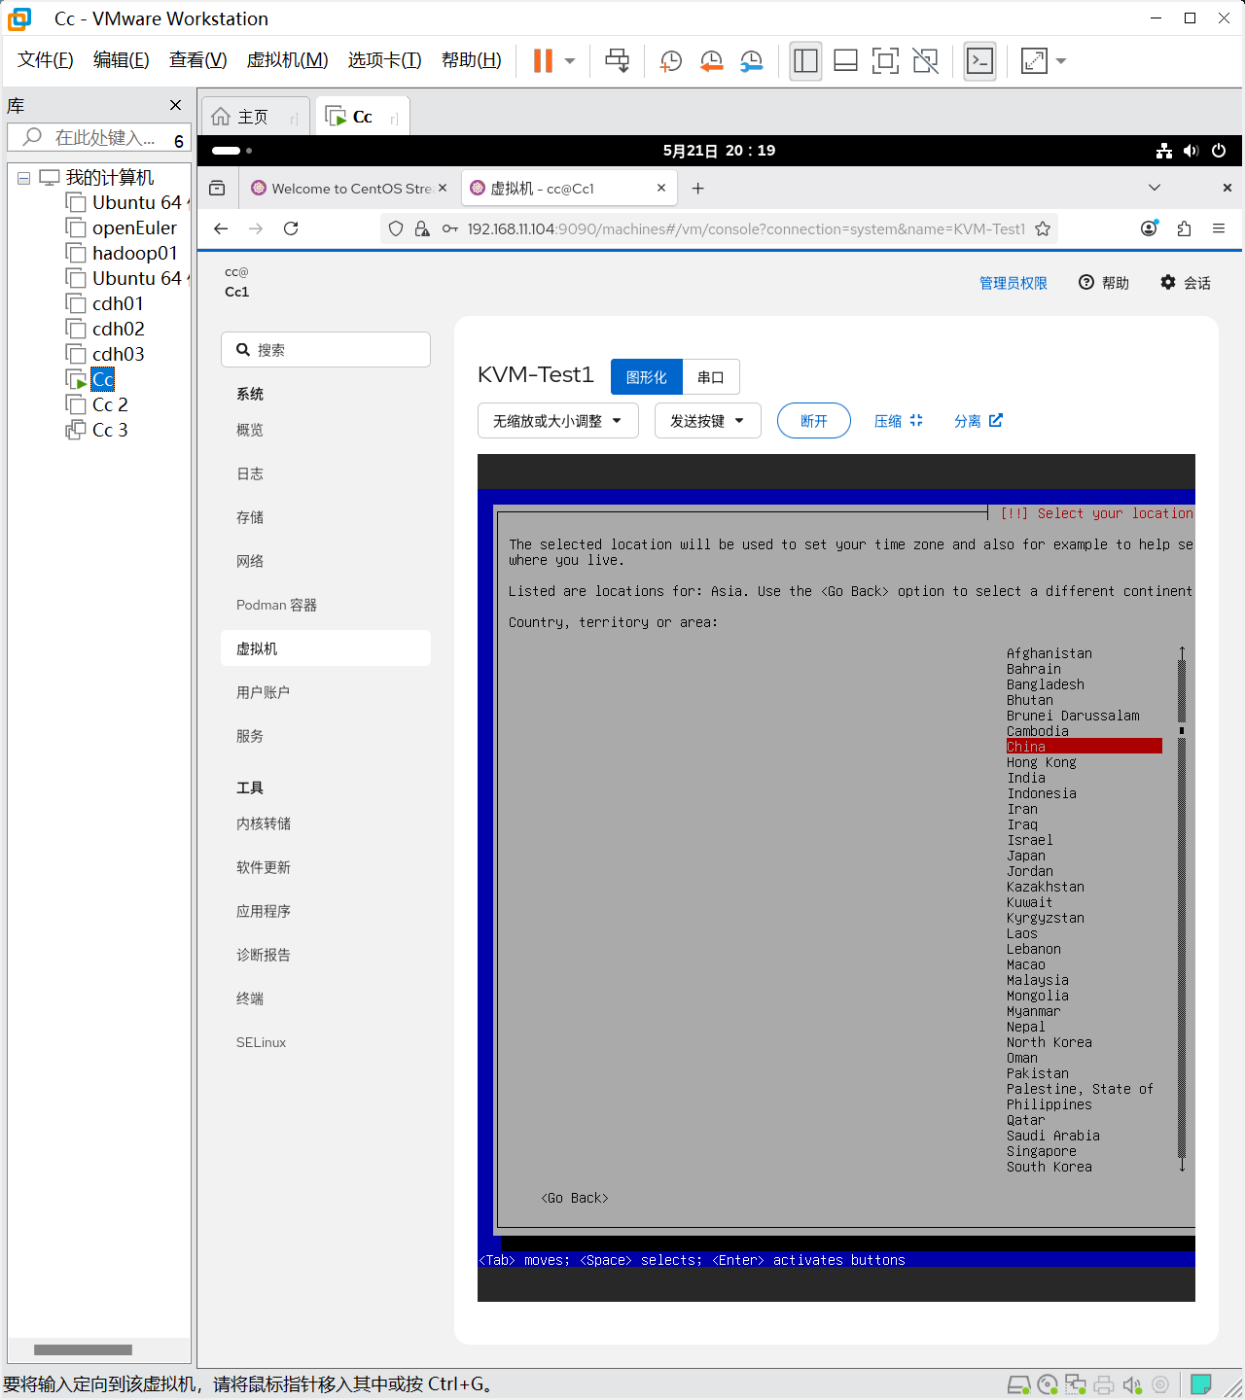The width and height of the screenshot is (1245, 1400).
Task: Select cdh02 in the library
Action: (x=118, y=329)
